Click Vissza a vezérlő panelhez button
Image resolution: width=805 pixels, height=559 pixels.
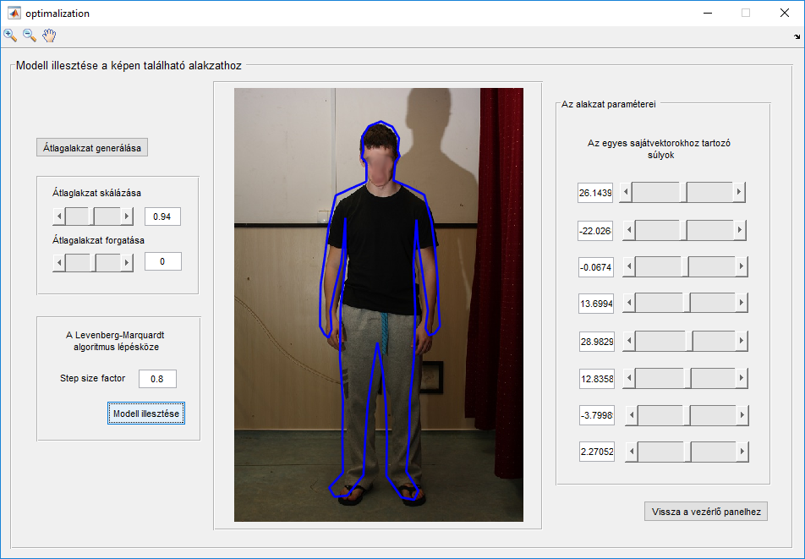point(705,512)
